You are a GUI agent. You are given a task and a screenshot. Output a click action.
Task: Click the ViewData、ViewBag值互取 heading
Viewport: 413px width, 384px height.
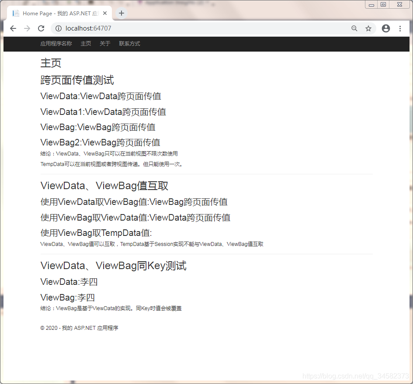point(104,186)
